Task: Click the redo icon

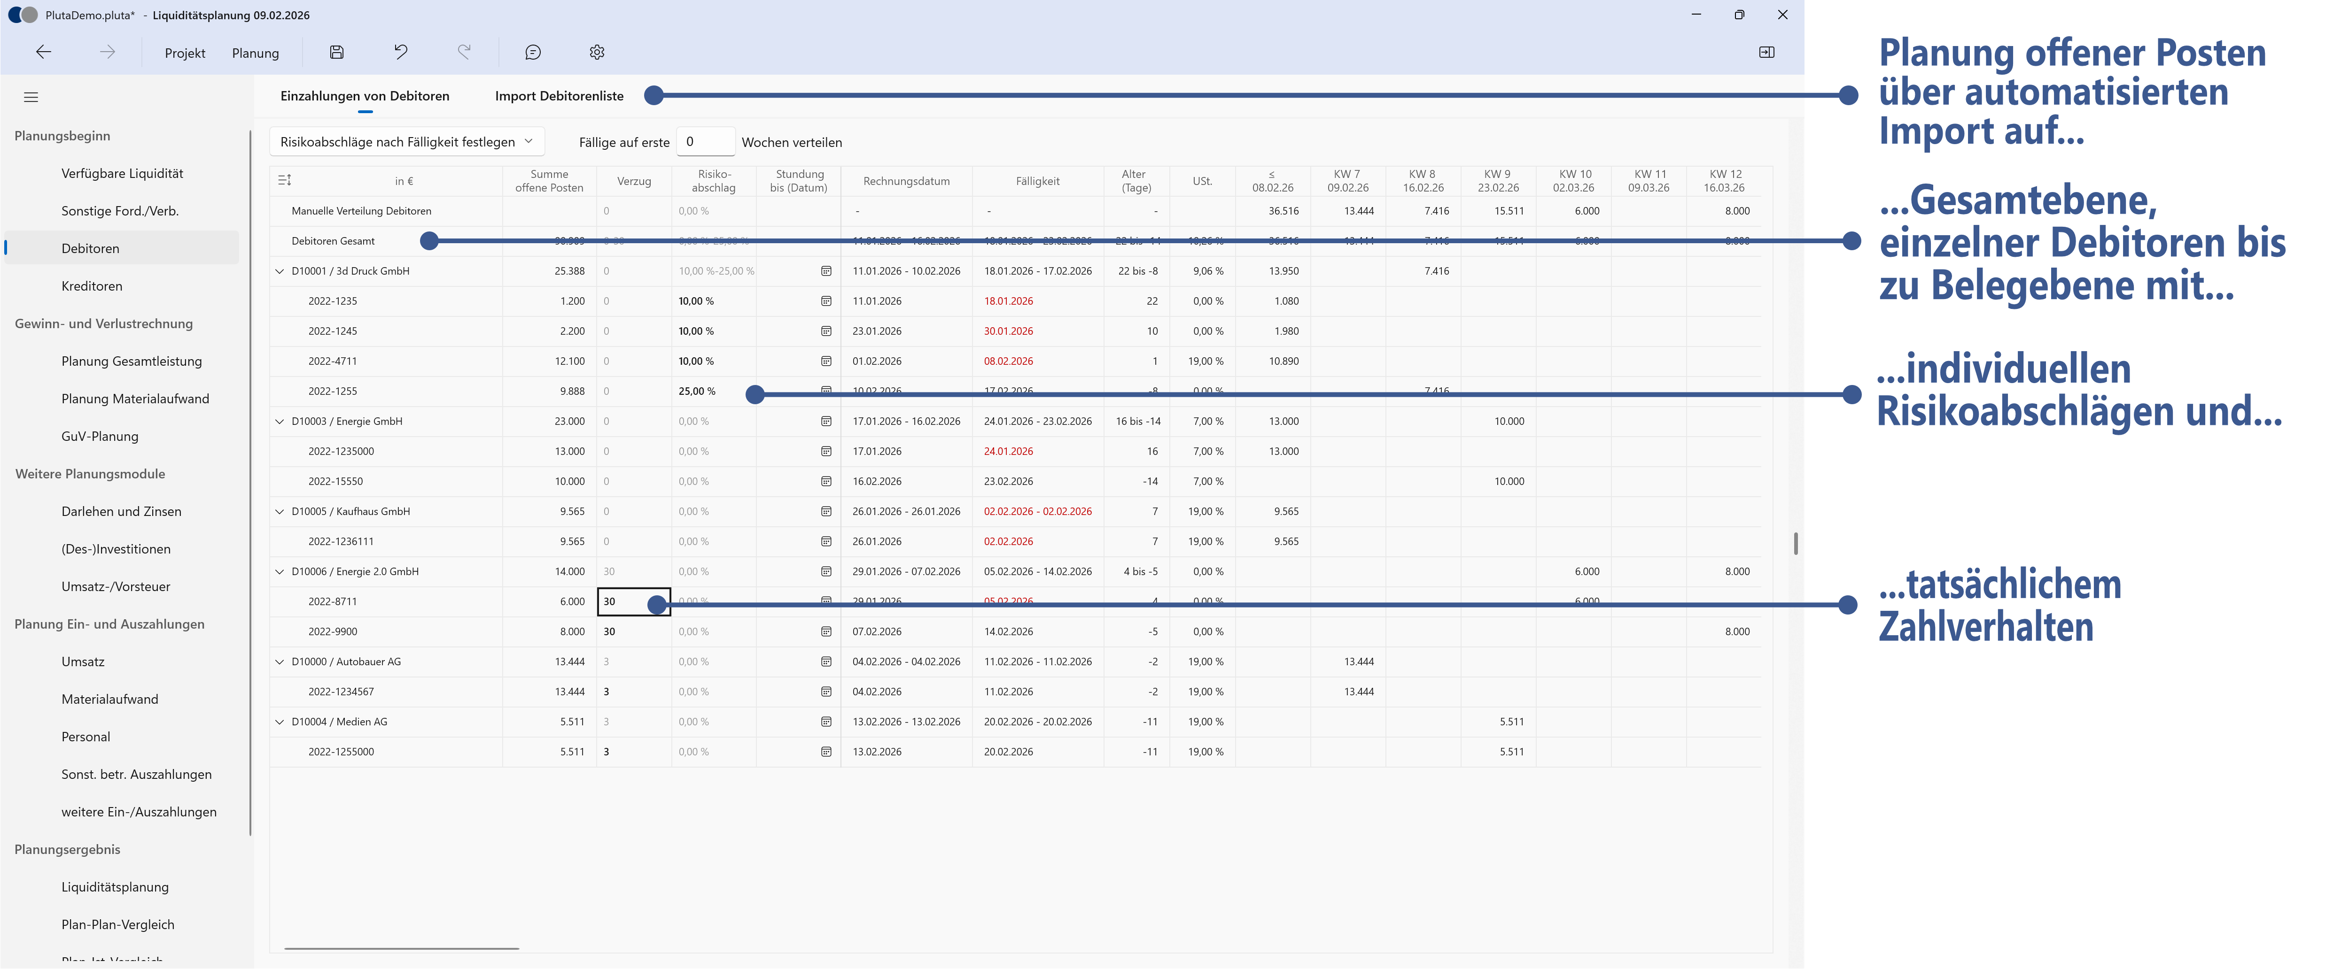Action: click(464, 52)
